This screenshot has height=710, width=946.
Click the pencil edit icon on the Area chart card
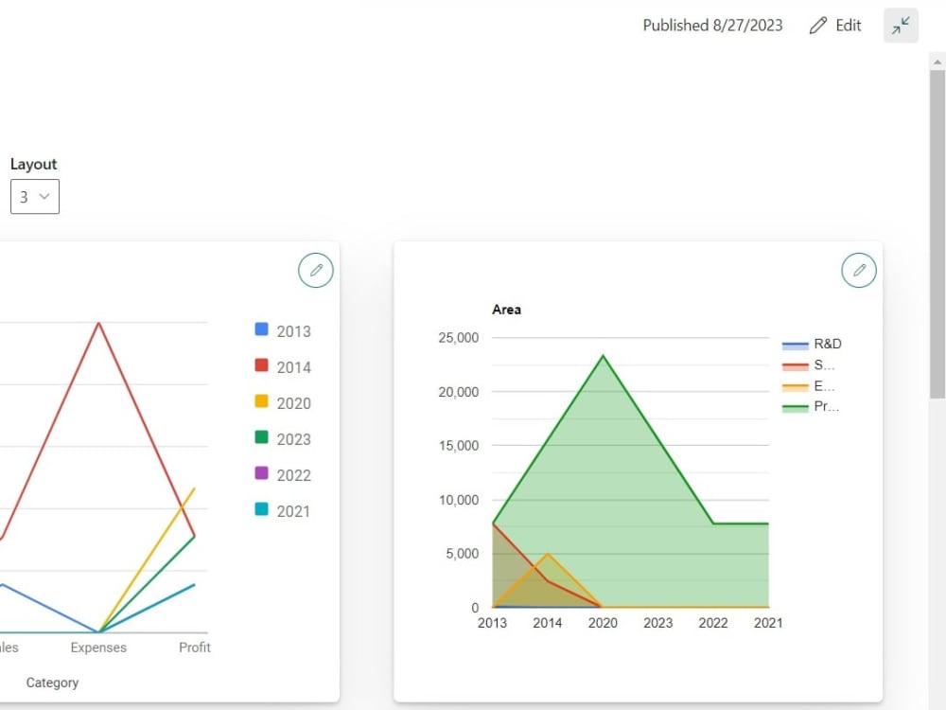point(859,270)
